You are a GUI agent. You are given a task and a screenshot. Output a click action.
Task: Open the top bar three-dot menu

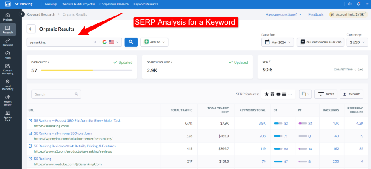(367, 4)
